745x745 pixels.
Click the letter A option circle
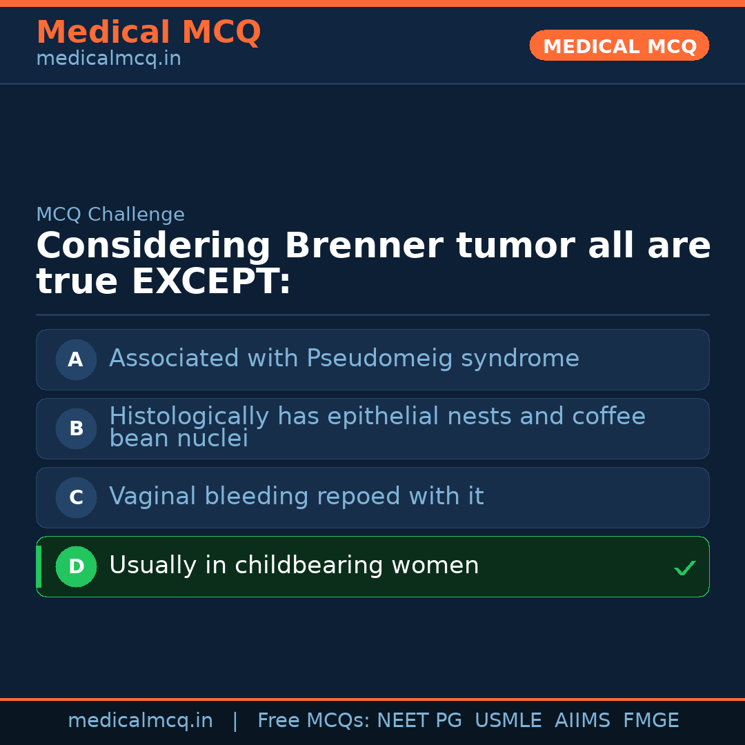coord(76,359)
